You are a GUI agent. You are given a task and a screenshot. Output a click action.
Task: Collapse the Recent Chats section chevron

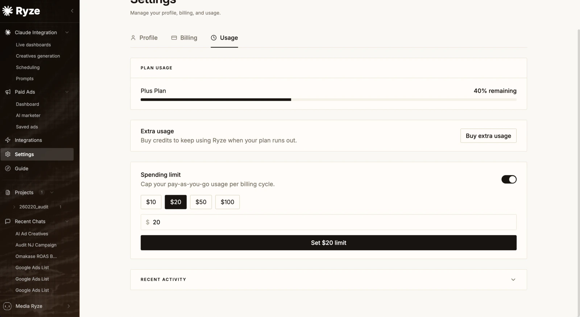(67, 221)
